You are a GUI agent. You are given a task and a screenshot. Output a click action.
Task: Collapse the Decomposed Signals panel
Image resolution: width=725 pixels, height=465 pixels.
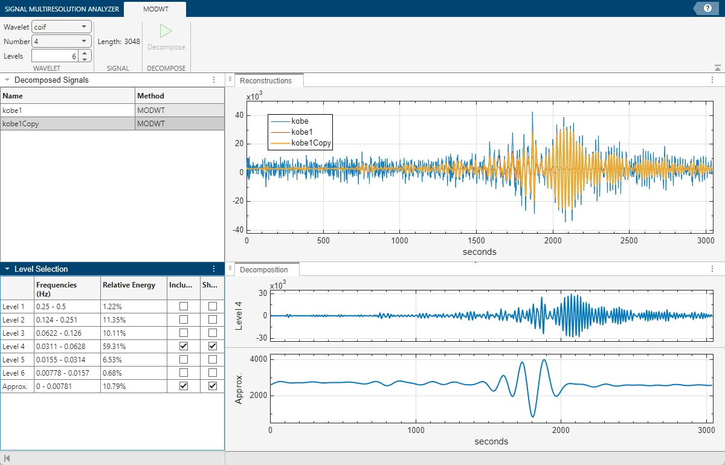(7, 80)
